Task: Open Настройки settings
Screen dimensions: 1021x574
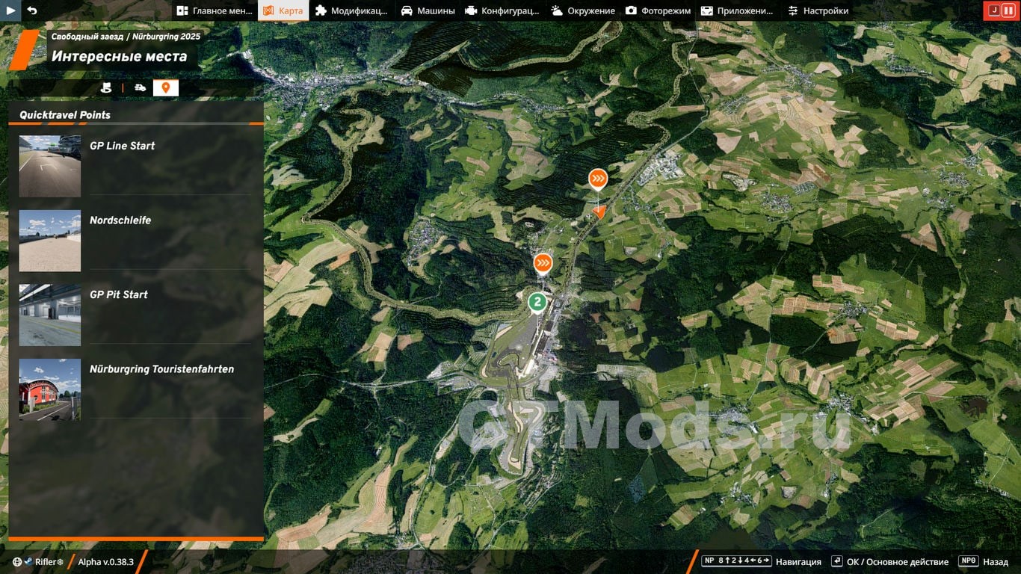Action: 818,10
